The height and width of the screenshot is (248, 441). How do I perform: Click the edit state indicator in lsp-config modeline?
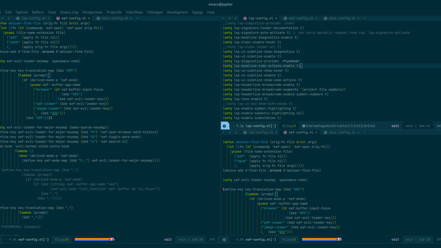[395, 126]
